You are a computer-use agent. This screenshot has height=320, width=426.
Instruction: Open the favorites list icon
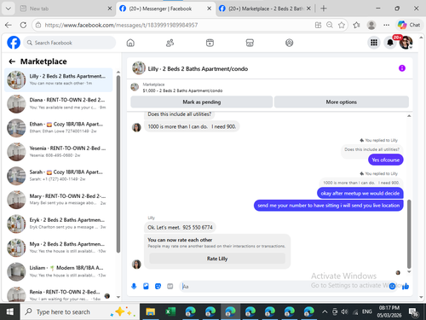tap(356, 25)
